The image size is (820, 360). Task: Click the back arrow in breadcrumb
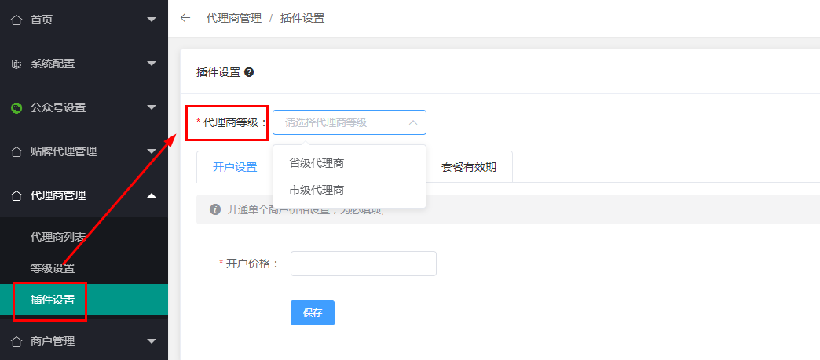pos(185,18)
